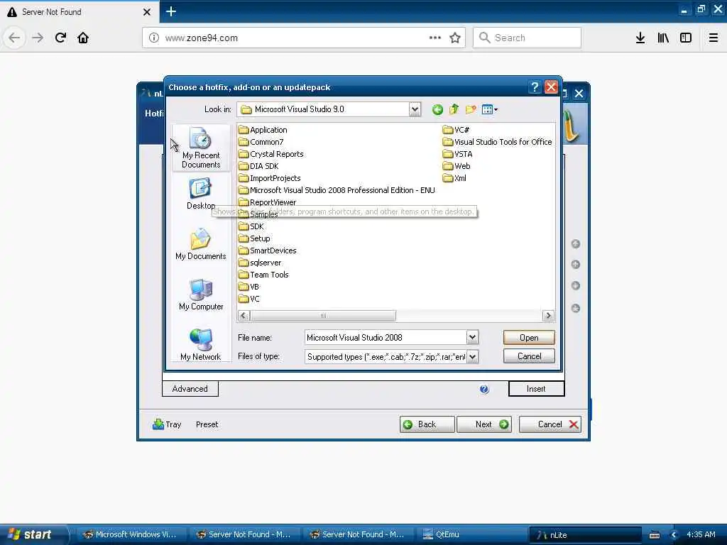This screenshot has width=727, height=545.
Task: Open the browser hamburger menu
Action: [713, 38]
